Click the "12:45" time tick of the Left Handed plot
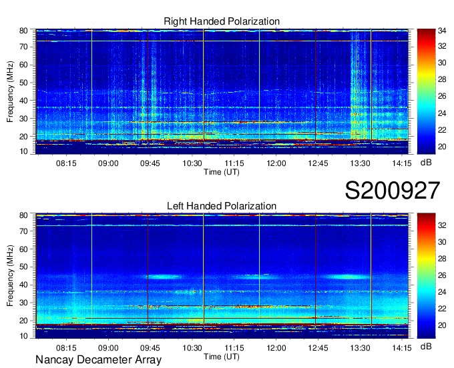The width and height of the screenshot is (454, 368). (318, 348)
